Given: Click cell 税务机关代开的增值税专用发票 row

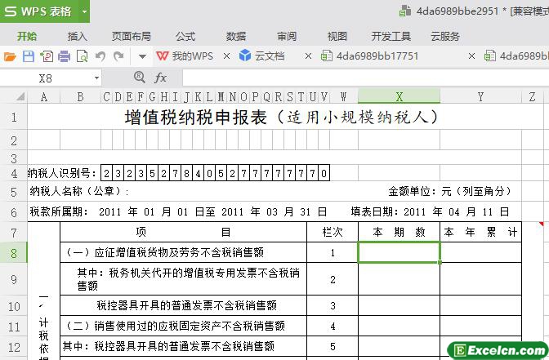Looking at the screenshot, I should click(x=183, y=279).
